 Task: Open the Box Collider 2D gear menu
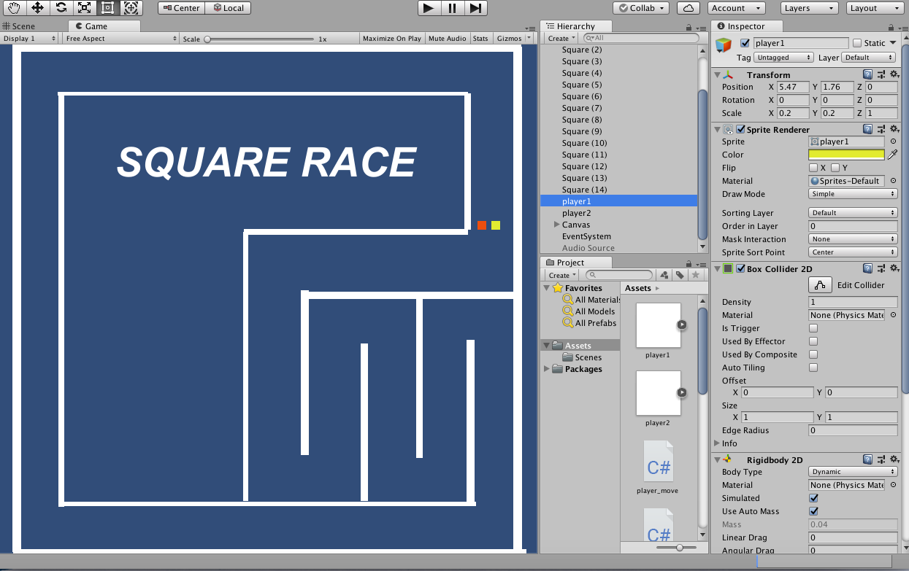[894, 268]
